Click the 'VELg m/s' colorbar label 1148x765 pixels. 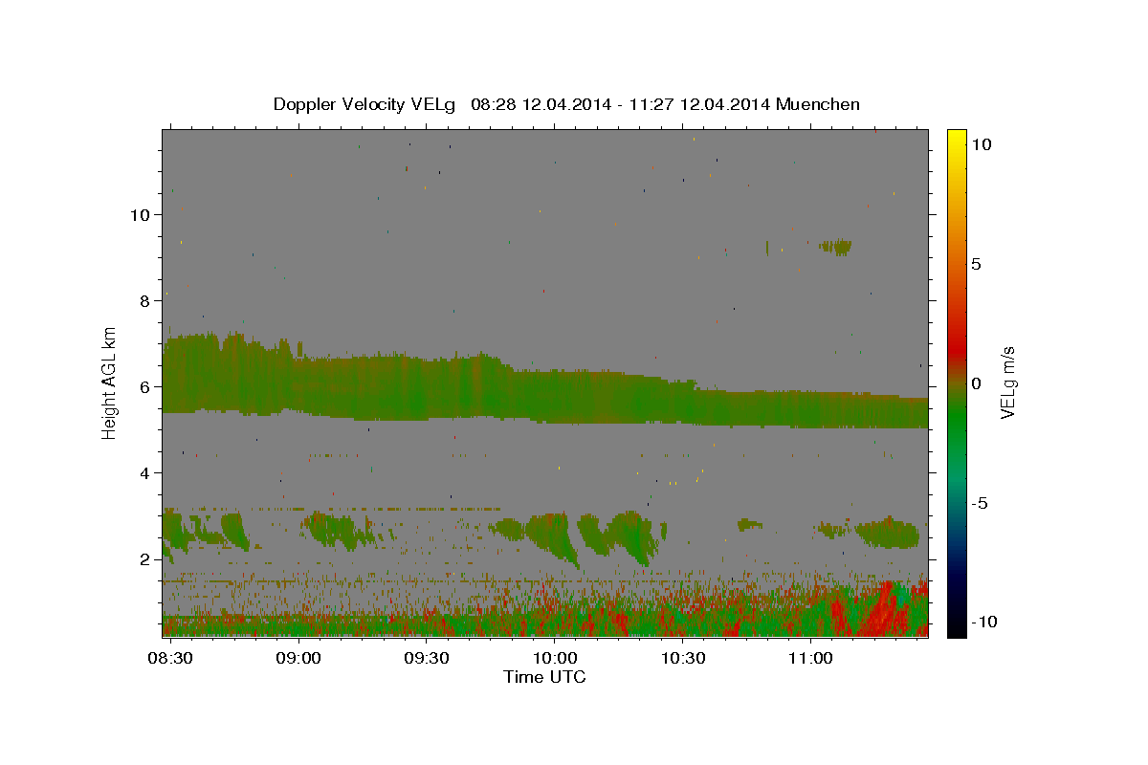(x=1007, y=383)
